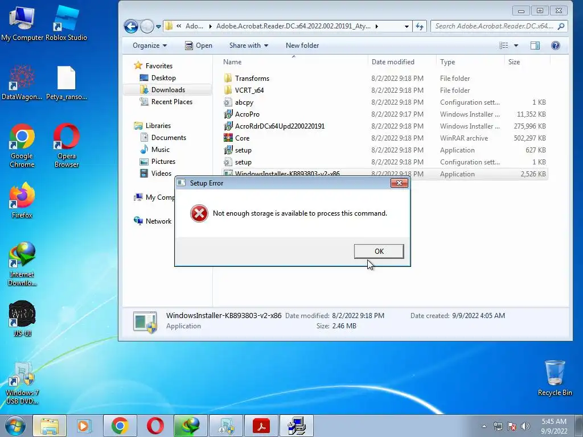The image size is (583, 437).
Task: Sort files by Date modified column
Action: point(402,62)
